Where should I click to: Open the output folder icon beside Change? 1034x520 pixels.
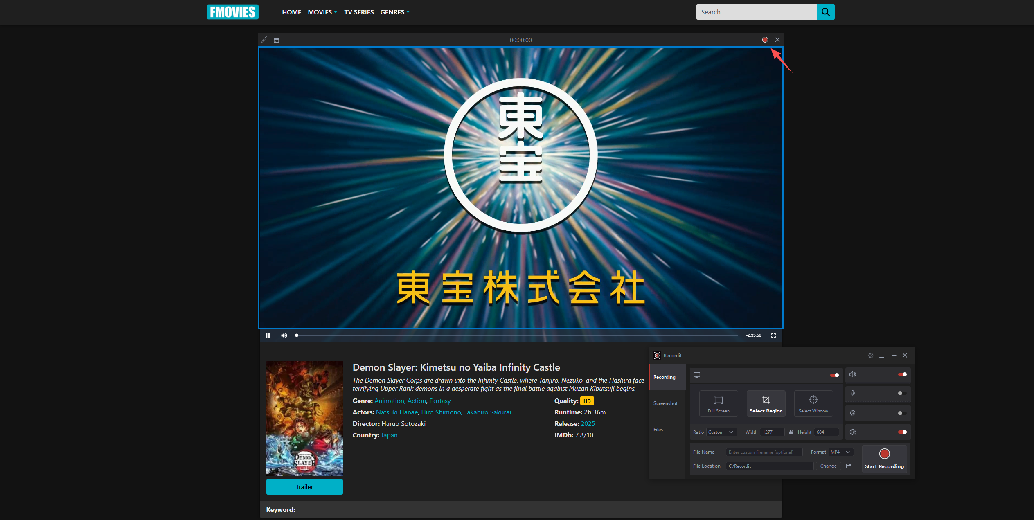(849, 466)
